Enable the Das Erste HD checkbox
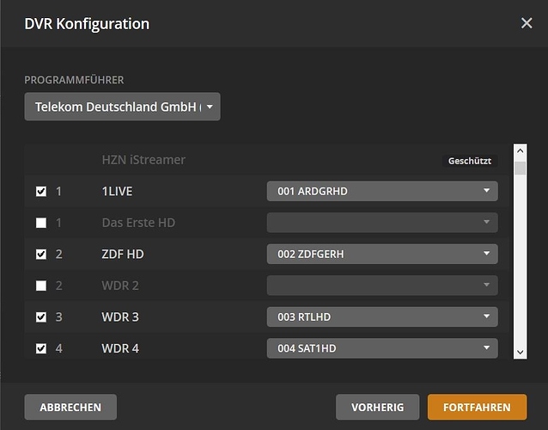The width and height of the screenshot is (548, 430). pyautogui.click(x=41, y=223)
